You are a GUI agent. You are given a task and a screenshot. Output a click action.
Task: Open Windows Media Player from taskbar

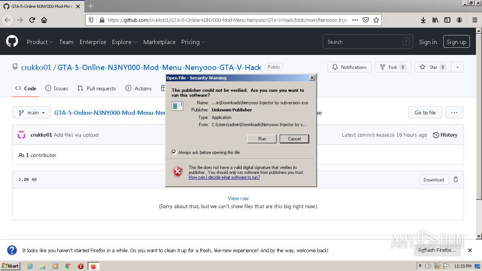click(x=55, y=266)
